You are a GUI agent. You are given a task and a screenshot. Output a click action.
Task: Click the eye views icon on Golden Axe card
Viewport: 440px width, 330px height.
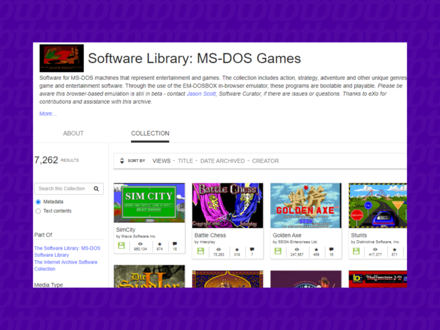[x=297, y=249]
